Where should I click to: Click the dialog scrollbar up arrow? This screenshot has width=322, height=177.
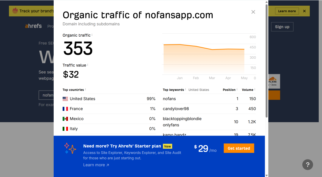(x=267, y=2)
